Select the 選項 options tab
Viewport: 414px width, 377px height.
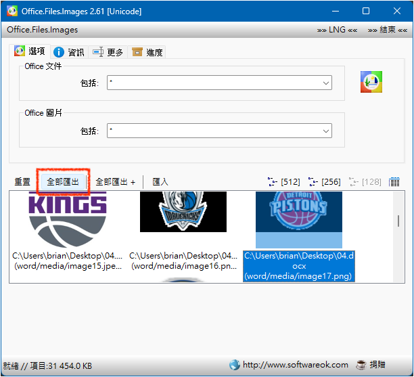(30, 52)
